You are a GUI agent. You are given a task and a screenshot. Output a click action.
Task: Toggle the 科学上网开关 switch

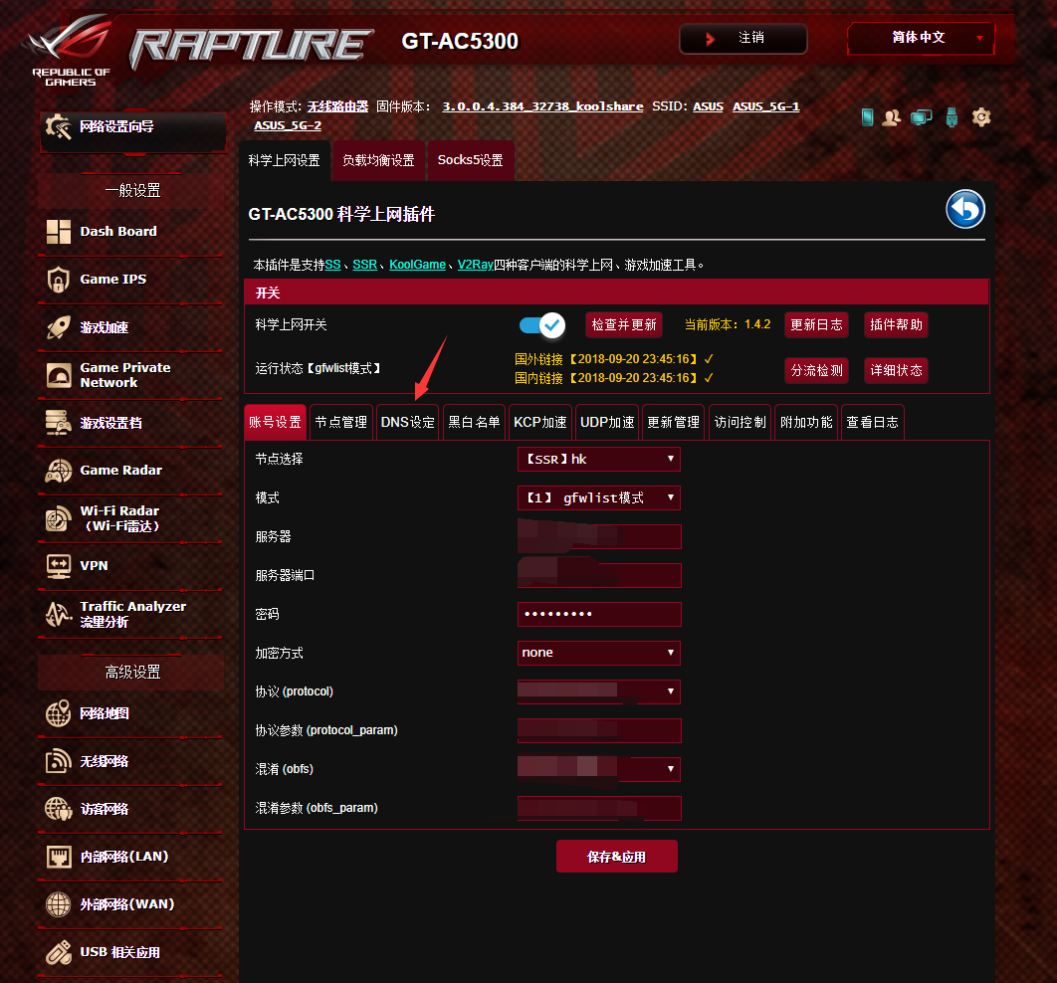542,325
